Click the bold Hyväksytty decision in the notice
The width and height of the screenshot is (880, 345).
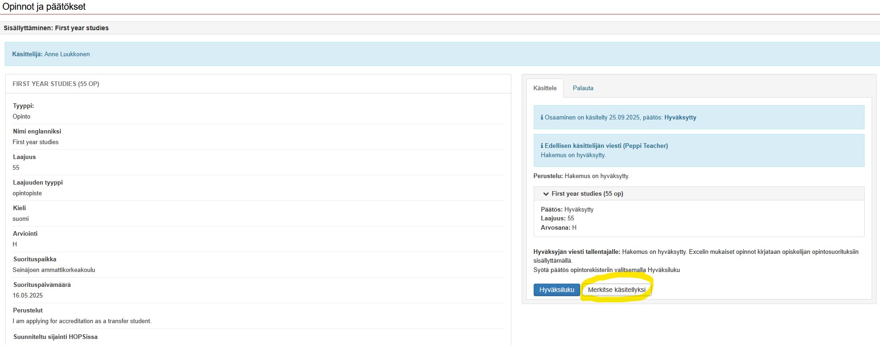tap(680, 118)
